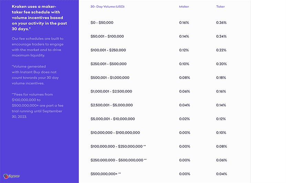Select the $100,000,000 - $250,000,000 ** tier

(118, 146)
